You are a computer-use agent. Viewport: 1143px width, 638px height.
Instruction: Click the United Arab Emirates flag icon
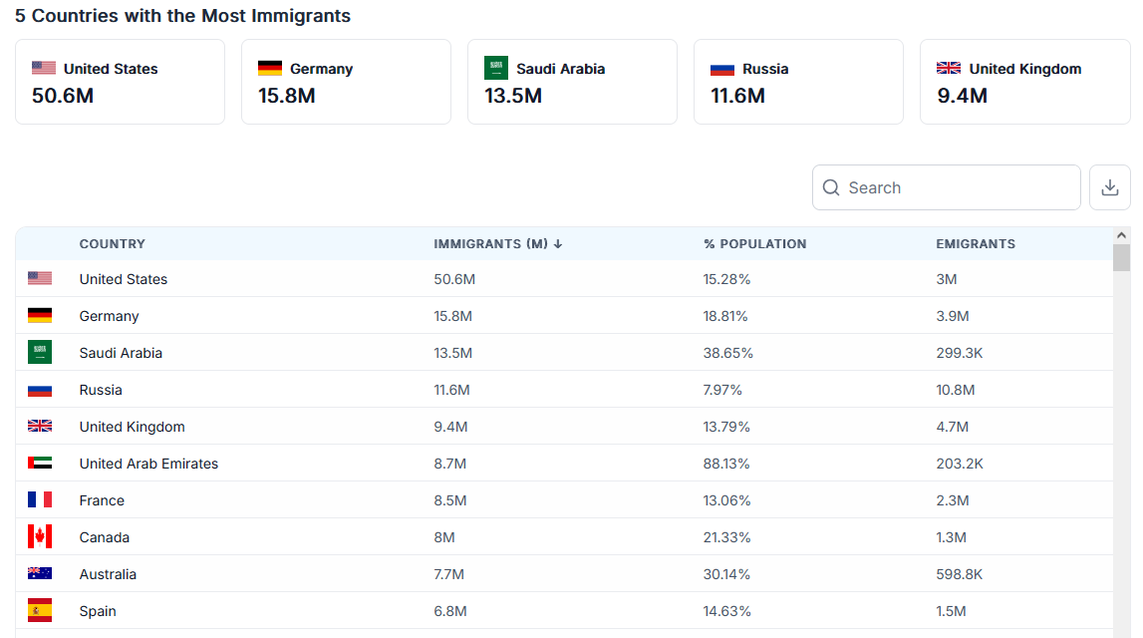pyautogui.click(x=40, y=463)
